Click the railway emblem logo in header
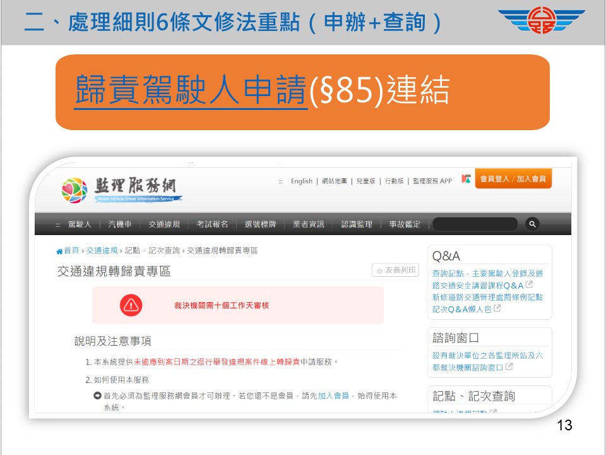 coord(547,21)
